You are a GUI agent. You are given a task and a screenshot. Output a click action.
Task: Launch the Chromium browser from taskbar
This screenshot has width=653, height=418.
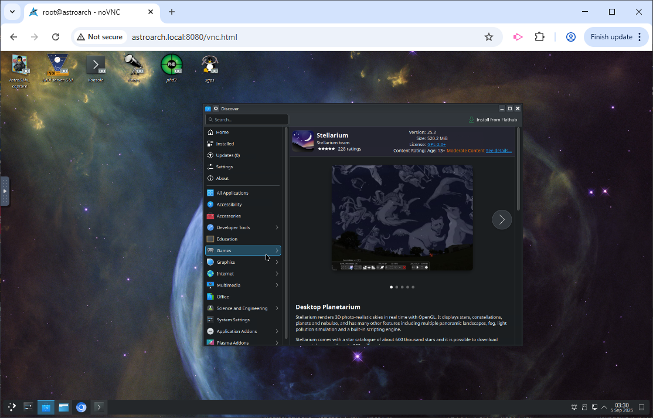tap(81, 407)
